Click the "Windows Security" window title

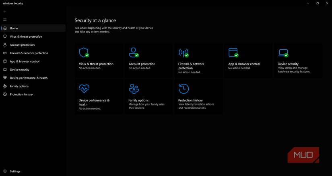pyautogui.click(x=13, y=3)
